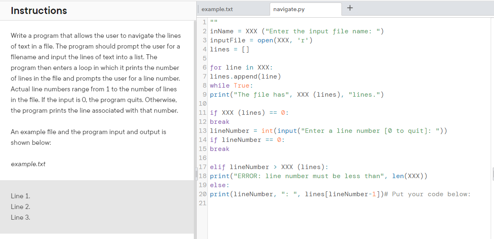Click the print "ERROR: line number" line
Screen dimensions: 494x239
pyautogui.click(x=318, y=176)
